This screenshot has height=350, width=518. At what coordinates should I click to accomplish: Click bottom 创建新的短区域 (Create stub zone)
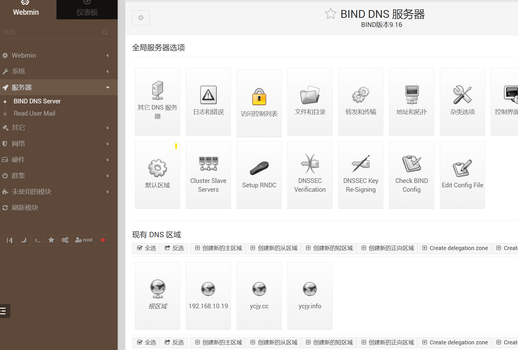[329, 342]
